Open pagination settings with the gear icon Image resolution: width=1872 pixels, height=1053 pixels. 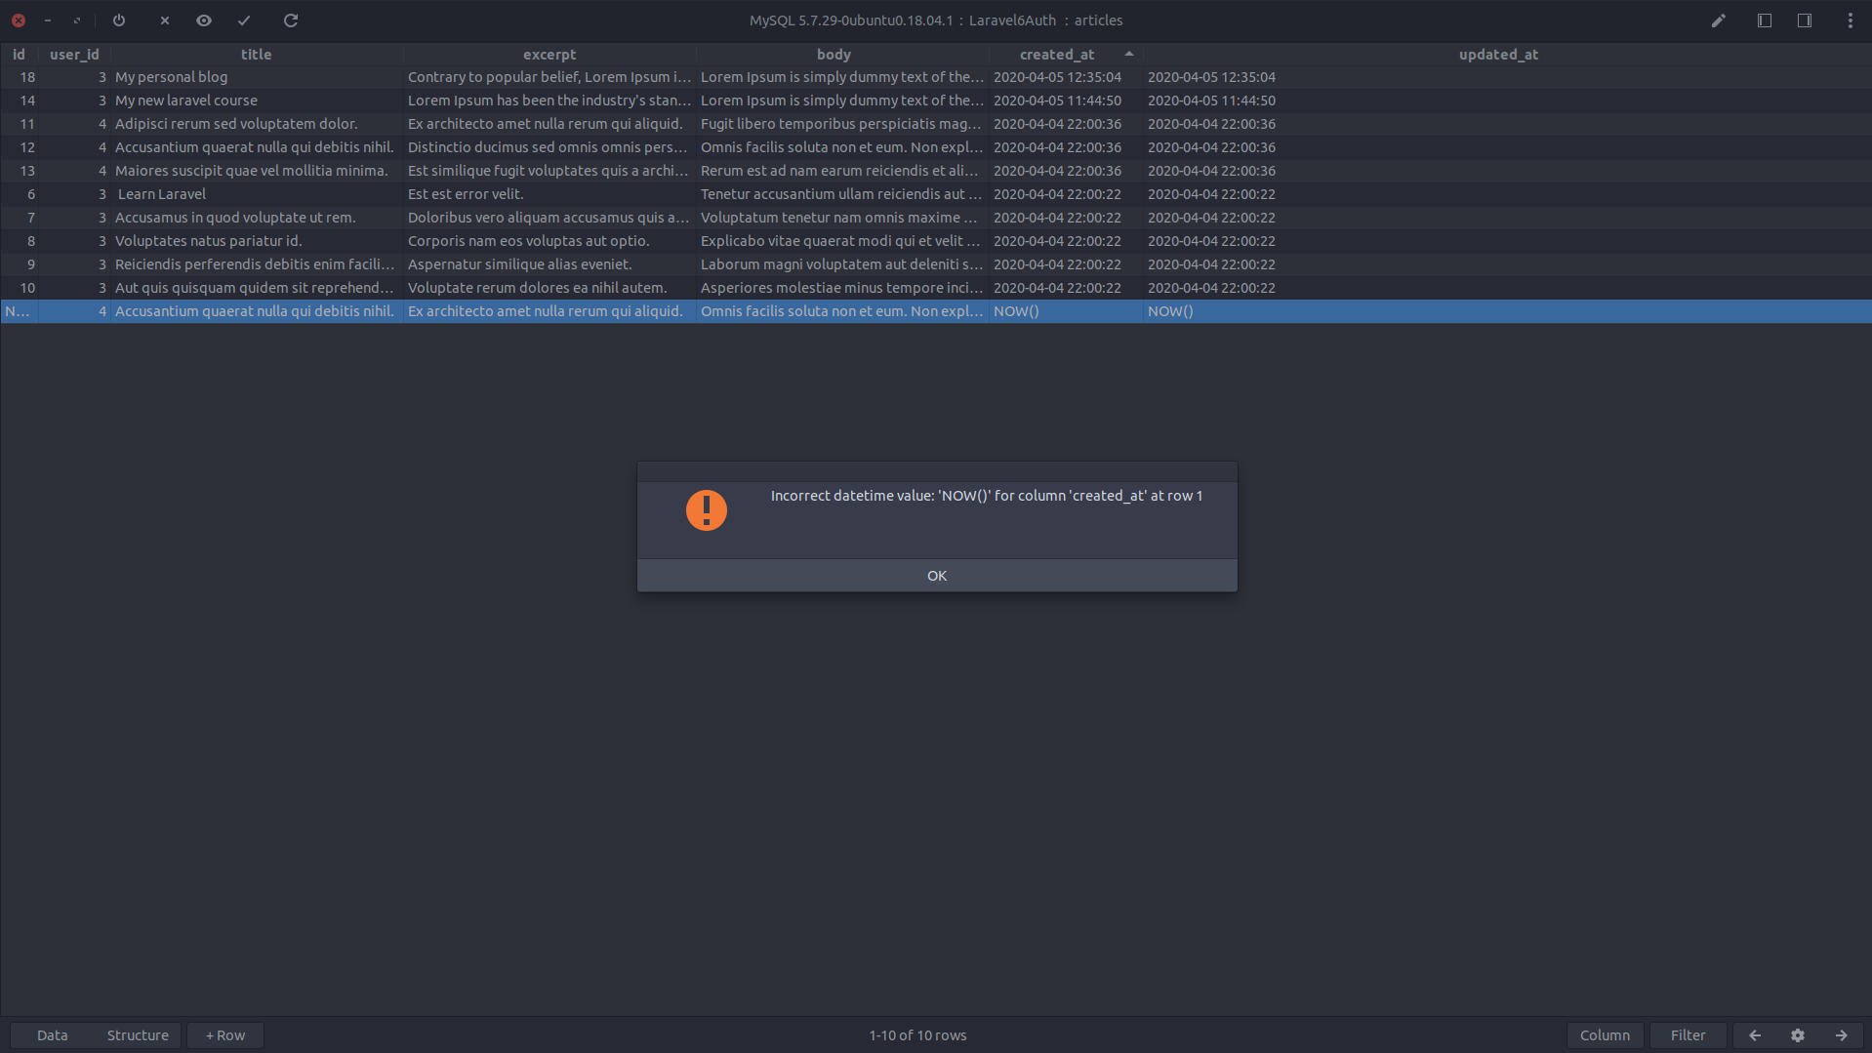[x=1795, y=1034]
